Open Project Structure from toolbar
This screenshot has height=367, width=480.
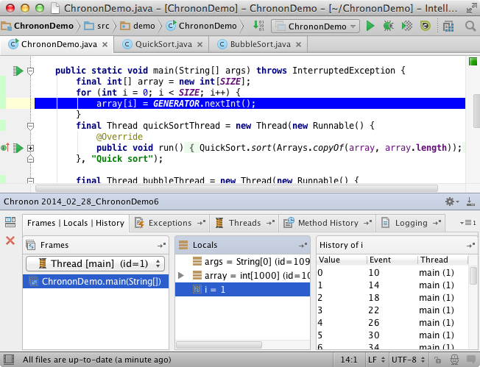448,26
